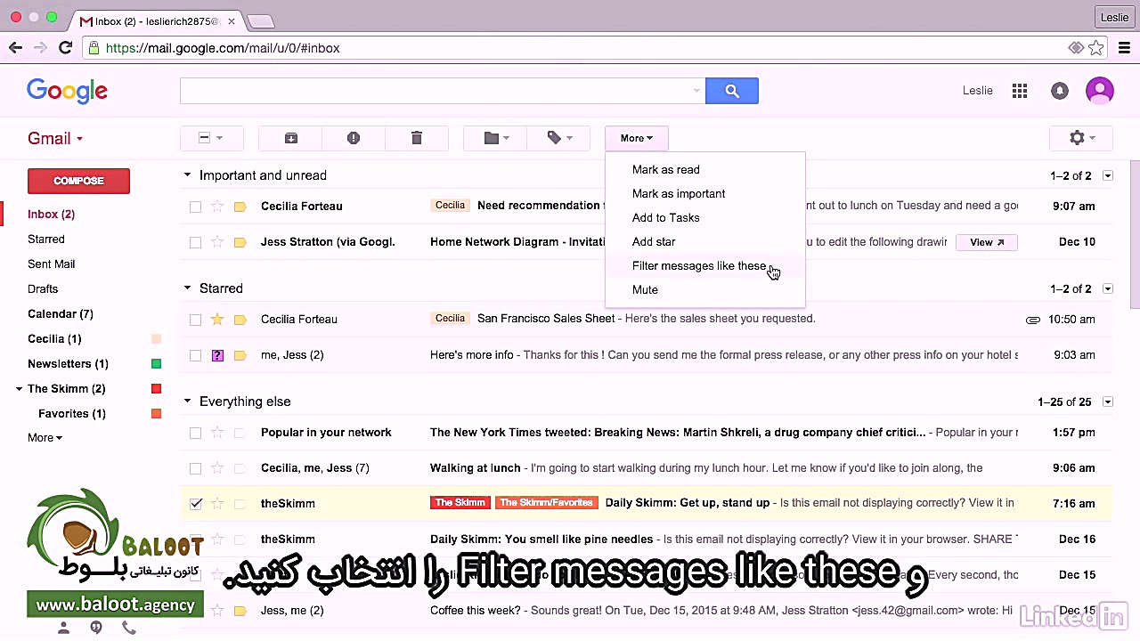
Task: Check the 'Here's more info' email
Action: click(x=195, y=355)
